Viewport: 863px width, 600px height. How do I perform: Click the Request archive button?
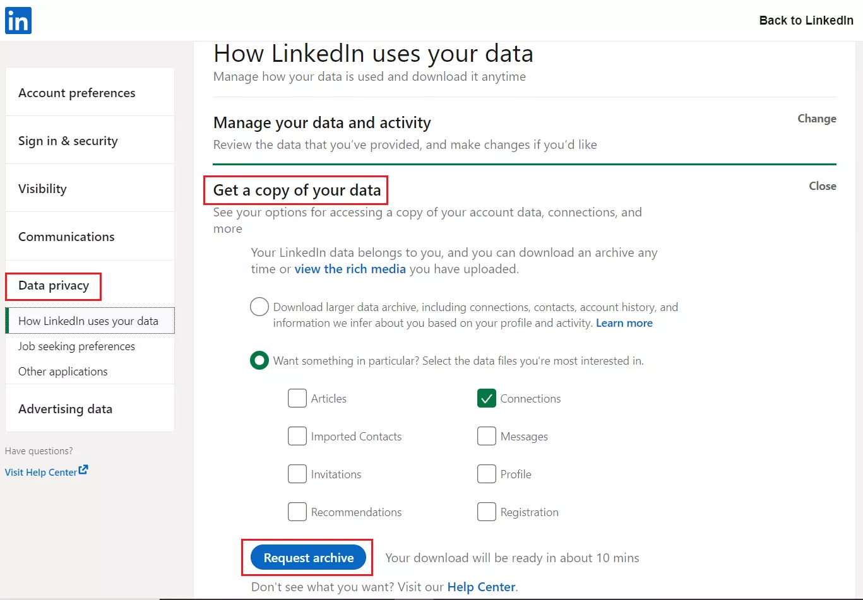[x=308, y=558]
